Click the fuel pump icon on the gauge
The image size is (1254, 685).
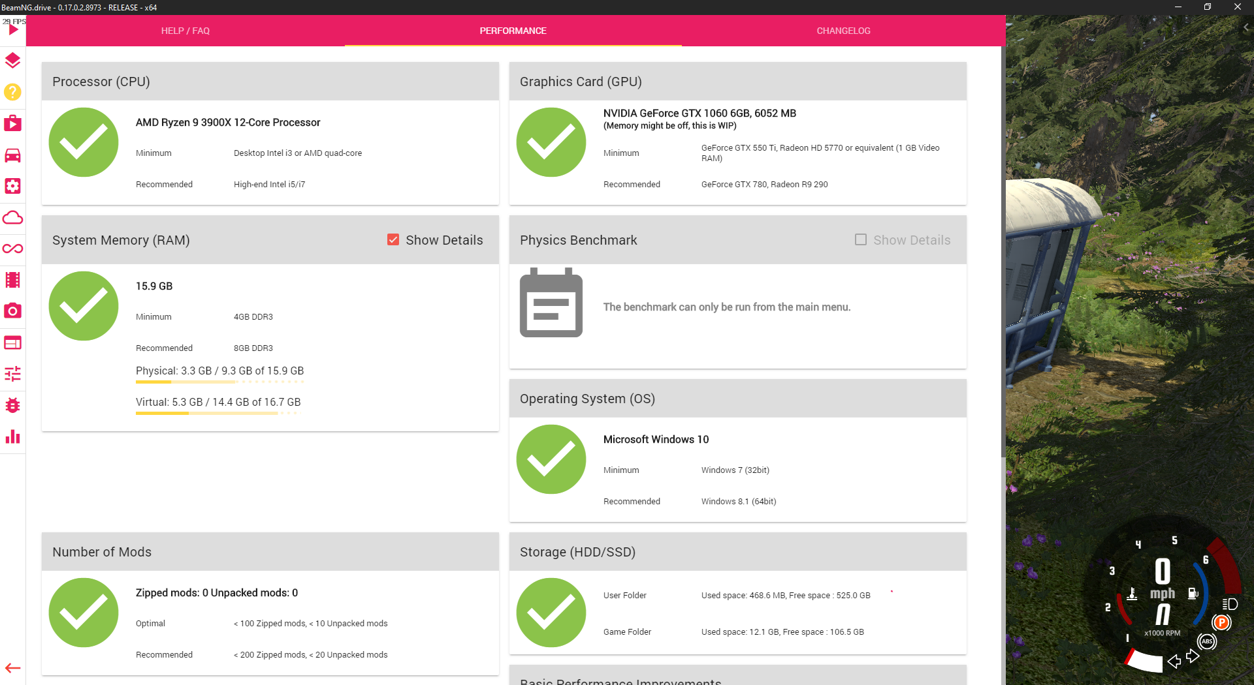(x=1193, y=593)
